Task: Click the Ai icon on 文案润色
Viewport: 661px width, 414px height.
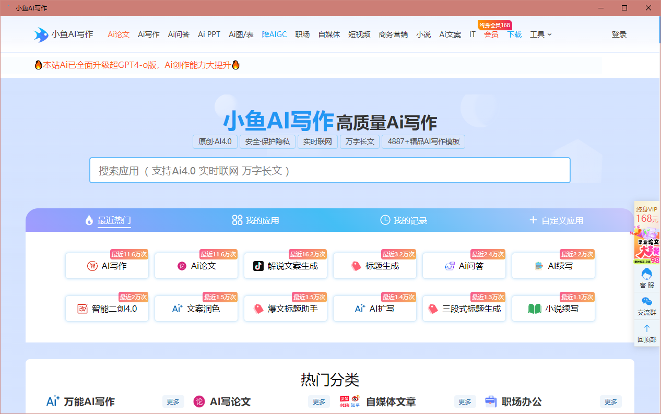Action: [178, 309]
